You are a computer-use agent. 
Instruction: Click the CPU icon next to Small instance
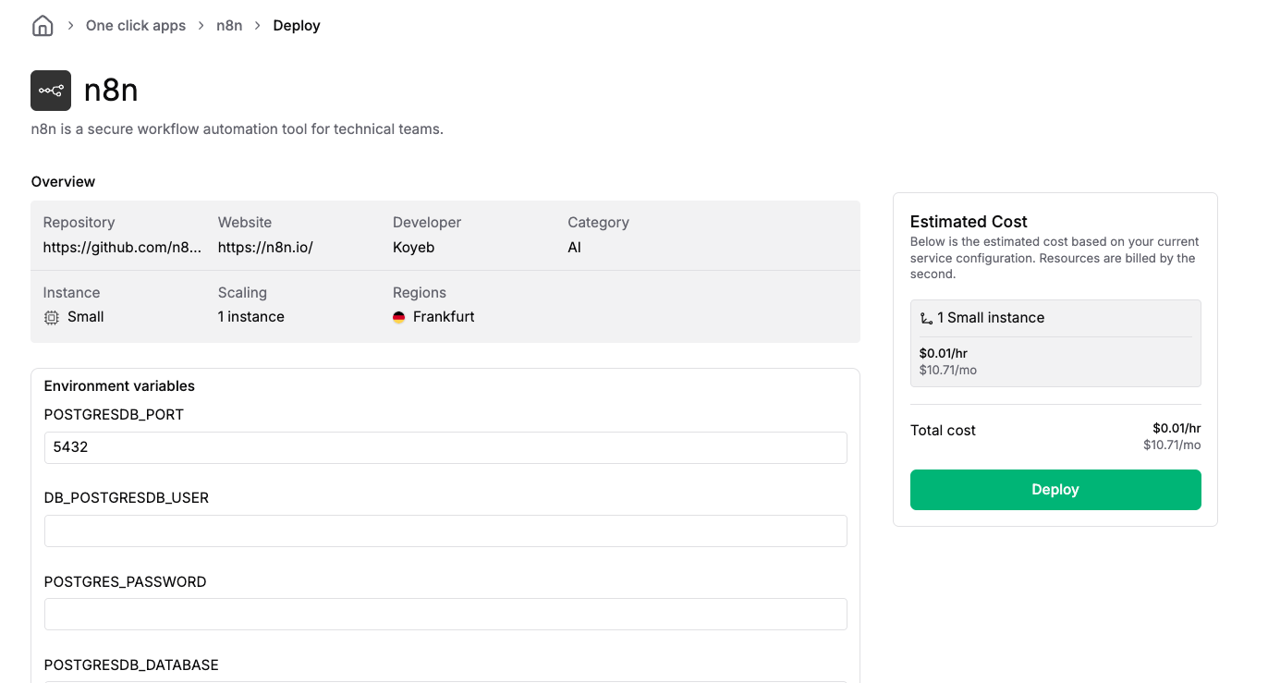click(x=52, y=317)
